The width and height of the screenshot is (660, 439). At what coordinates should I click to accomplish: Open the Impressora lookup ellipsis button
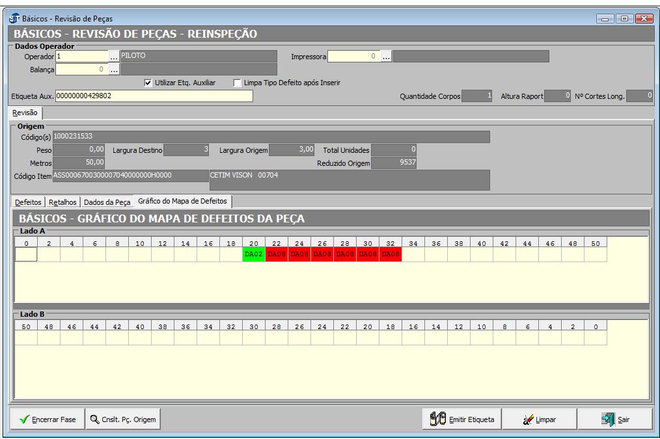point(386,57)
